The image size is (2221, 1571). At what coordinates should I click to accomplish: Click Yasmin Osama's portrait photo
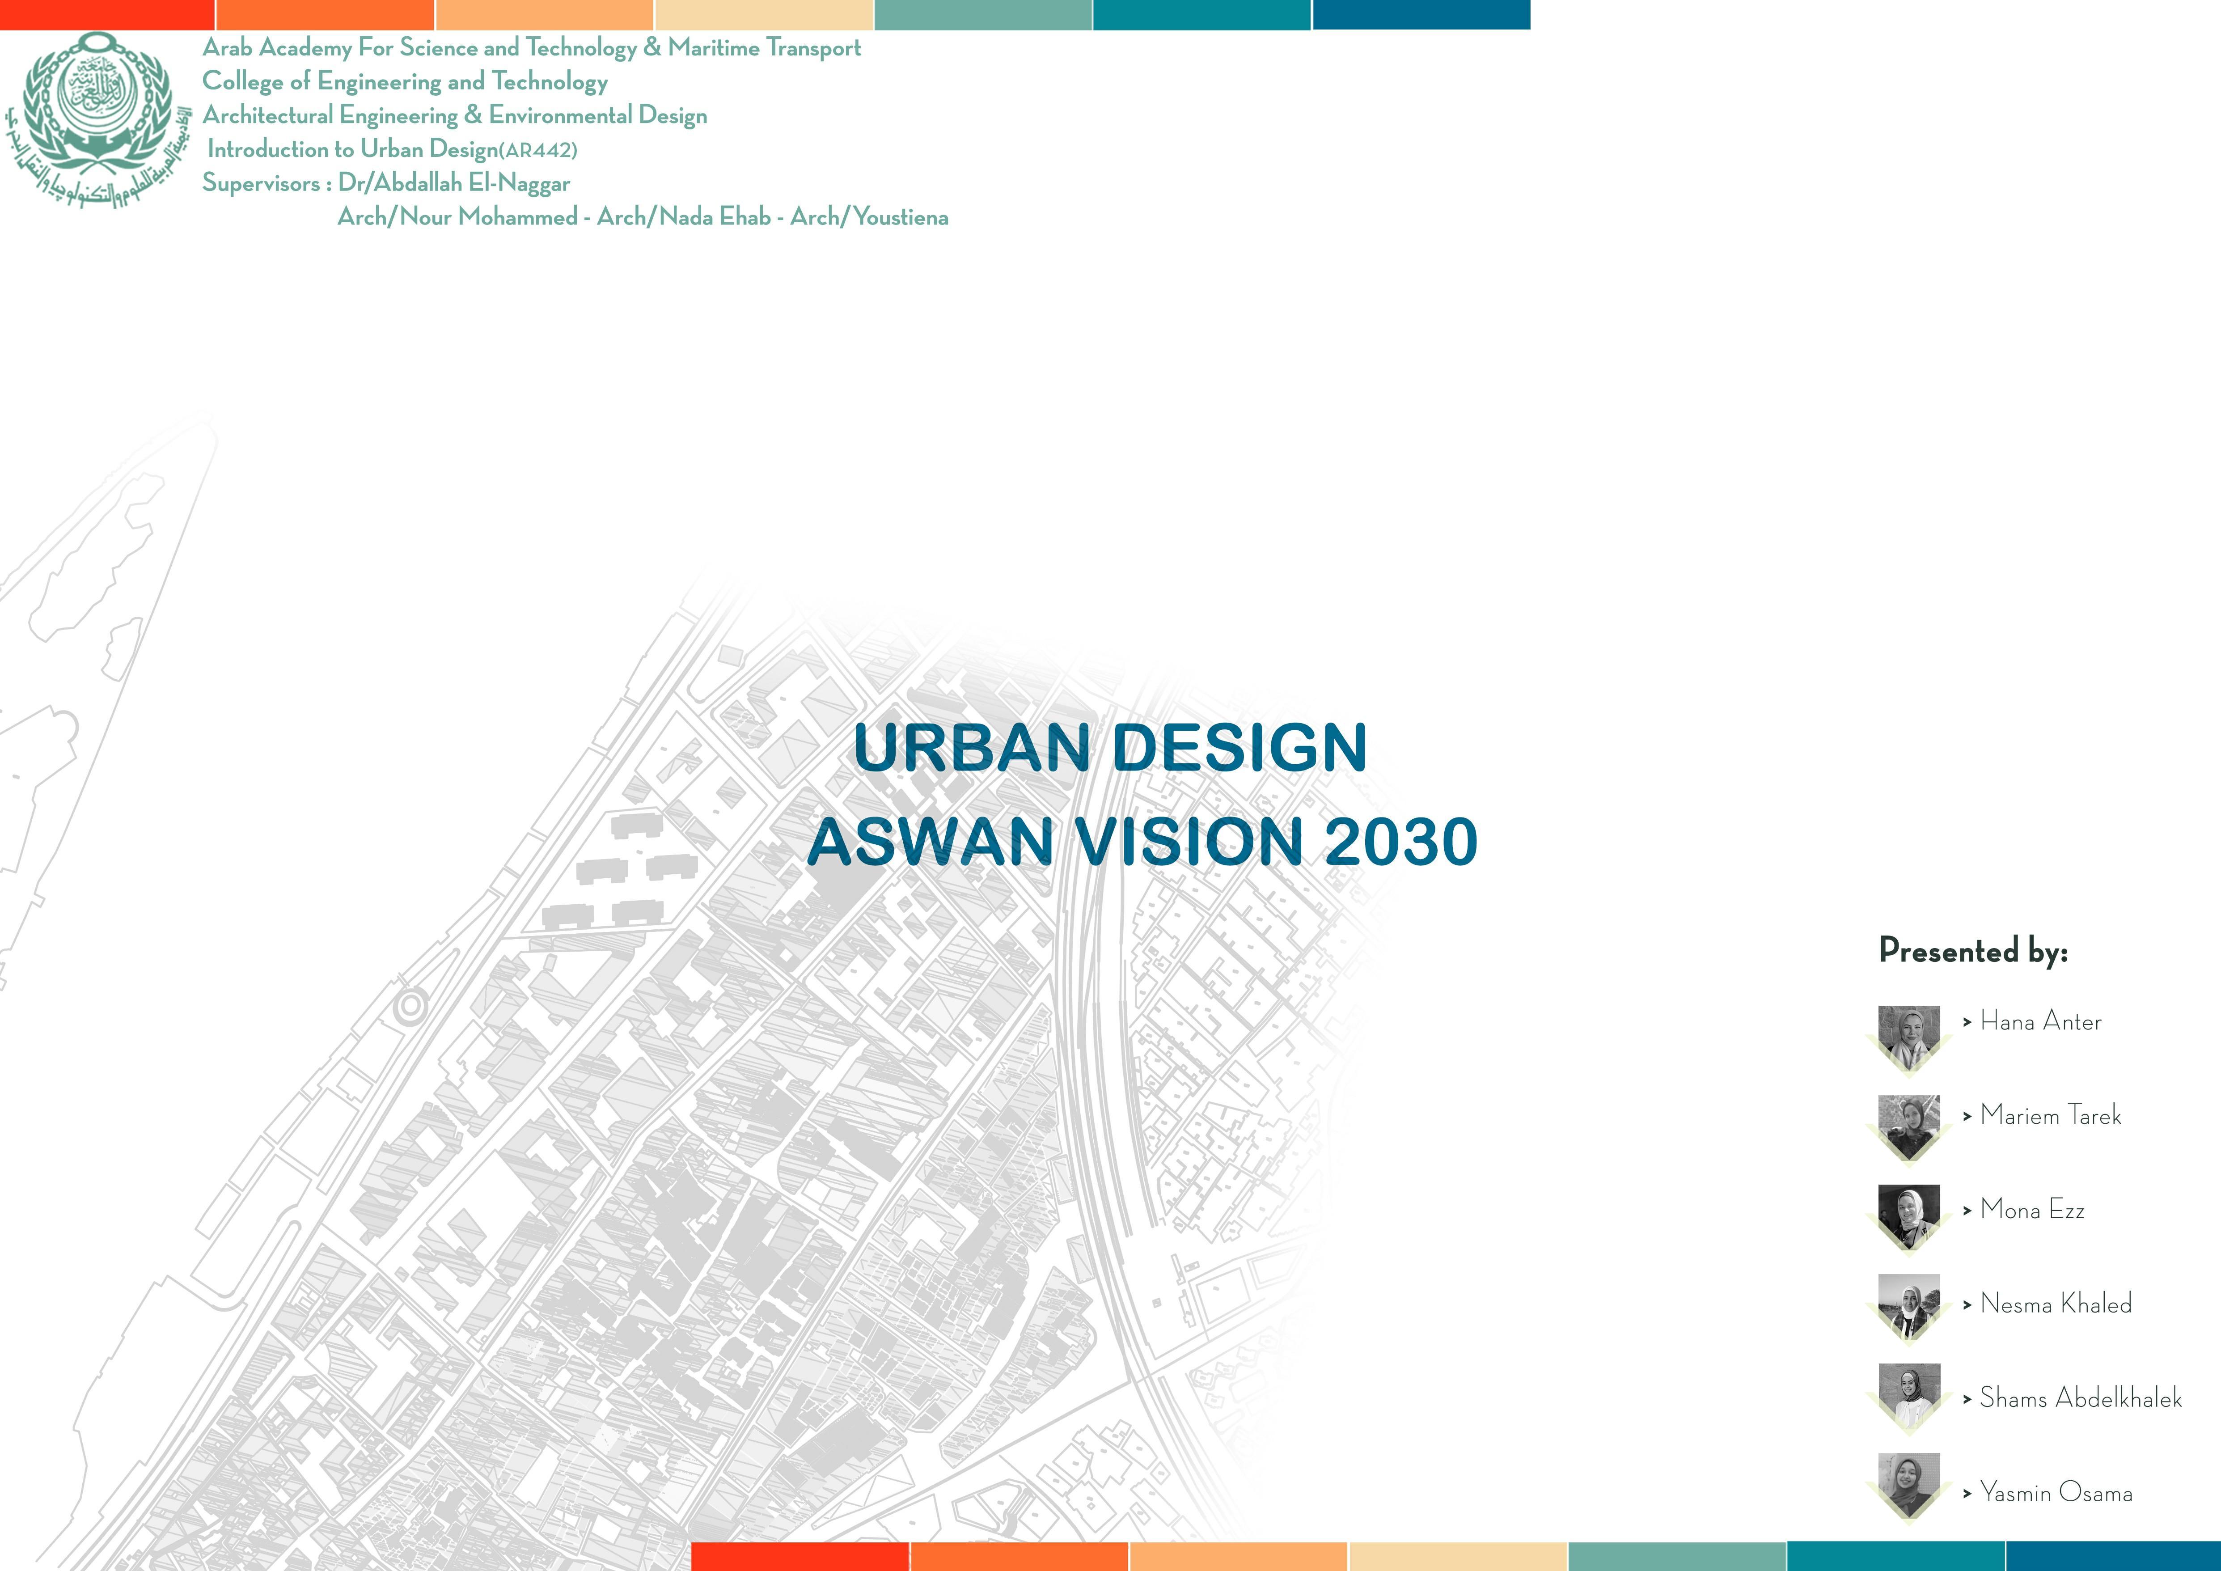click(x=1908, y=1485)
